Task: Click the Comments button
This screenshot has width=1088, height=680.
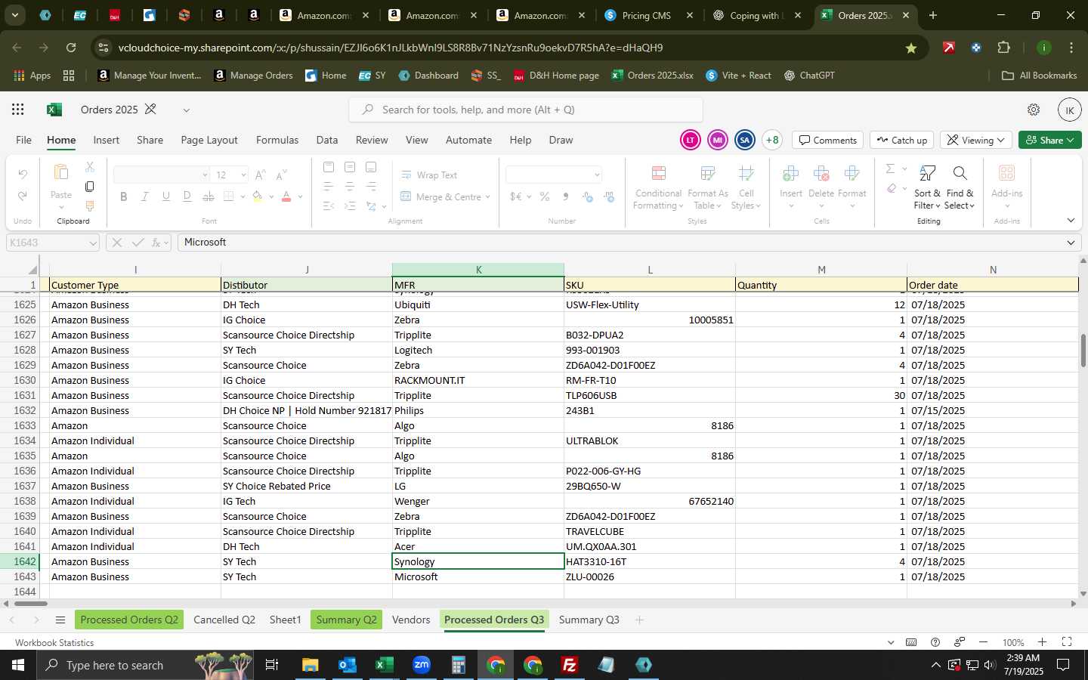Action: coord(828,140)
